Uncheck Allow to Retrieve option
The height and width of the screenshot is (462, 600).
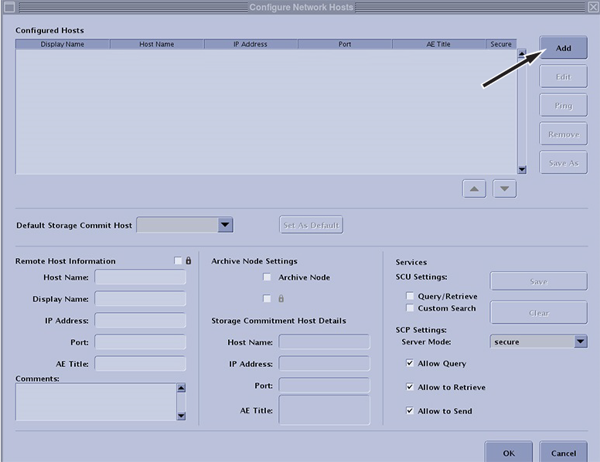point(410,387)
